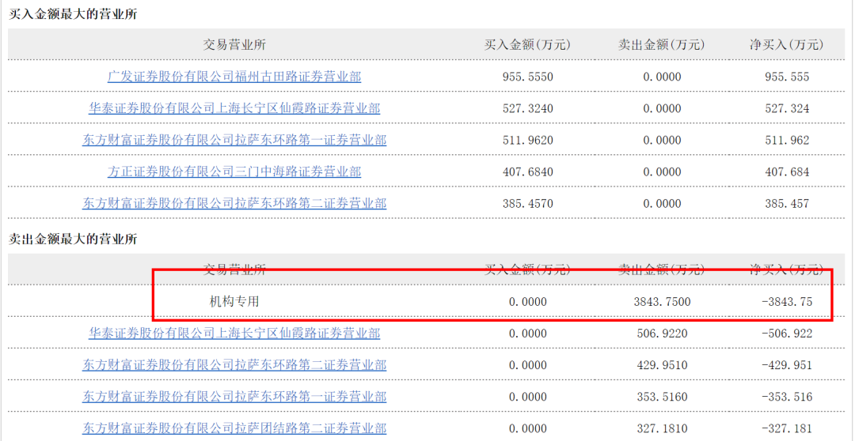855x441 pixels.
Task: Open the 广发证券福州古田路证券营业部 link
Action: 234,77
